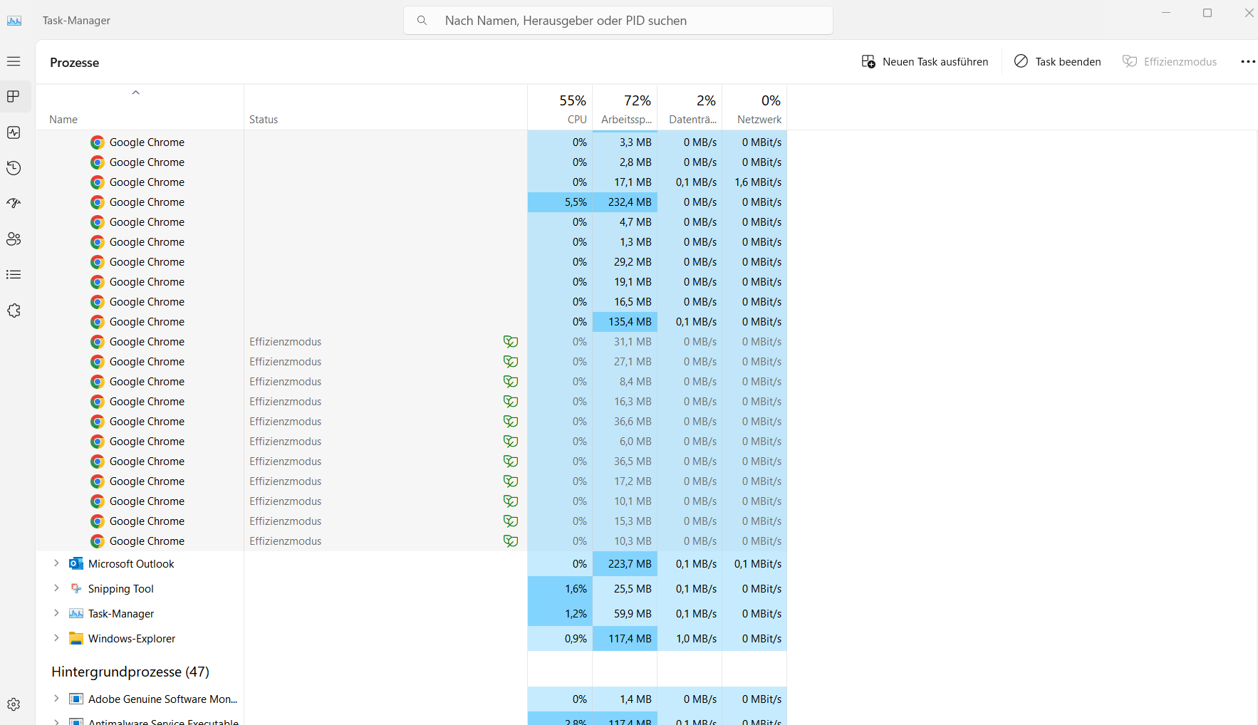Click Effizienzmodus status in 6,0 MB row
Image resolution: width=1258 pixels, height=725 pixels.
pyautogui.click(x=285, y=442)
